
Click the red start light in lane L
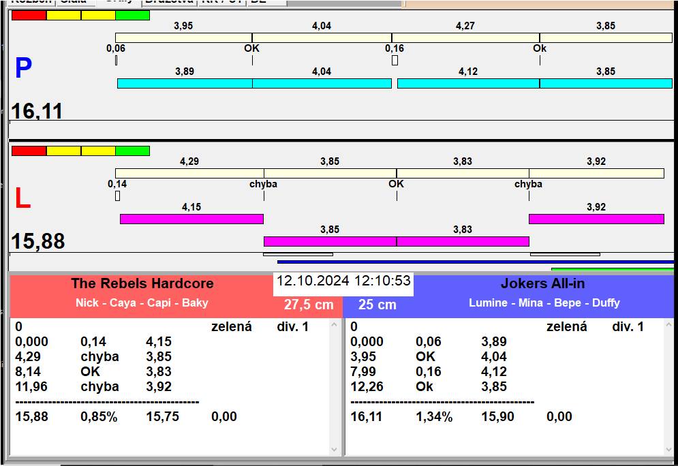point(29,151)
